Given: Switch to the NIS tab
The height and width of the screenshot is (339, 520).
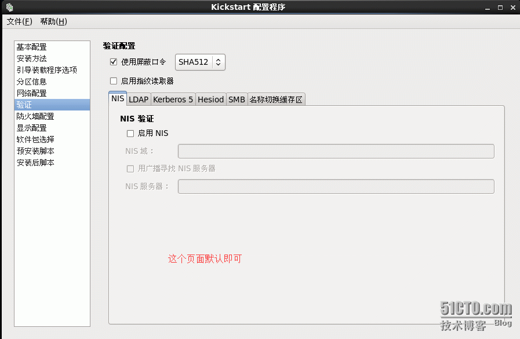Looking at the screenshot, I should [x=118, y=99].
